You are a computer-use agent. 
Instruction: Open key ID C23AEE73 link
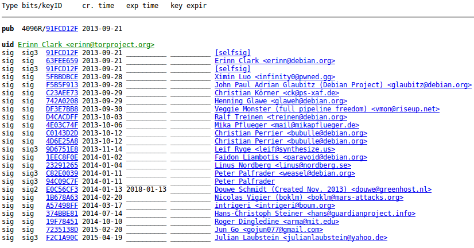61,93
